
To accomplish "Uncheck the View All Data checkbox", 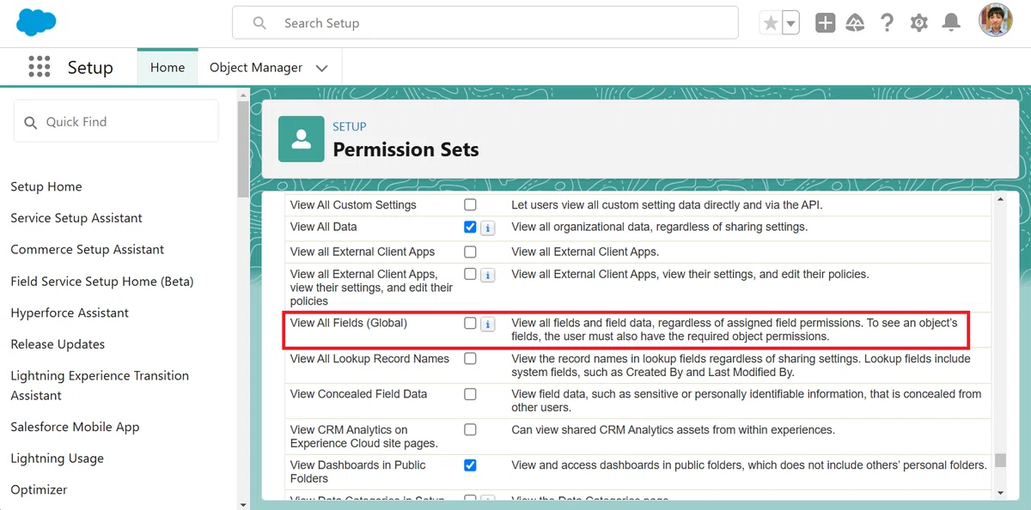I will [x=470, y=228].
